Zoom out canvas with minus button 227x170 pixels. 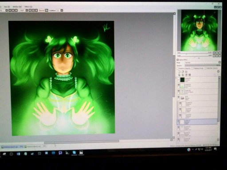pos(10,10)
